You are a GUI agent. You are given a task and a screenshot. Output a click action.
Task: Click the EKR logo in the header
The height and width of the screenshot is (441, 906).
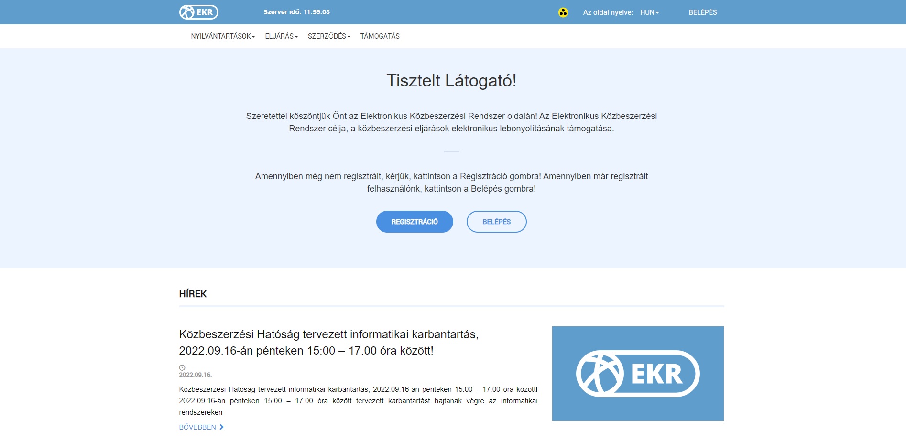point(198,12)
